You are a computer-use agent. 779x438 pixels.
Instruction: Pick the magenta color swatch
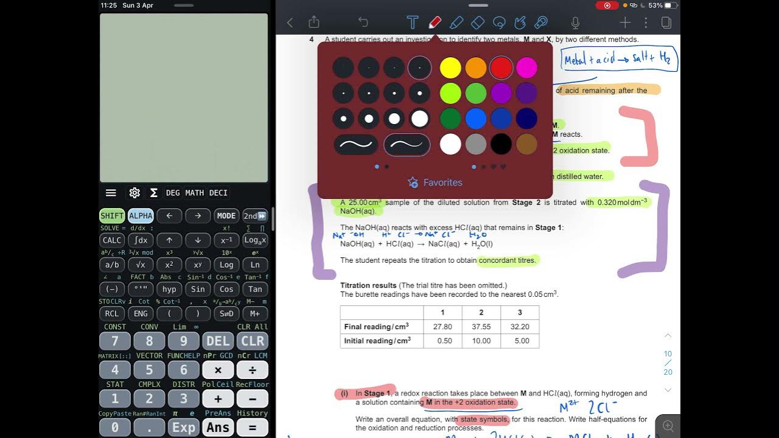point(526,68)
